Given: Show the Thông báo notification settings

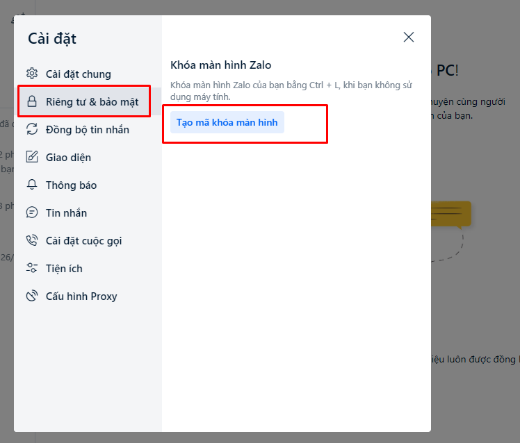Looking at the screenshot, I should (x=71, y=185).
